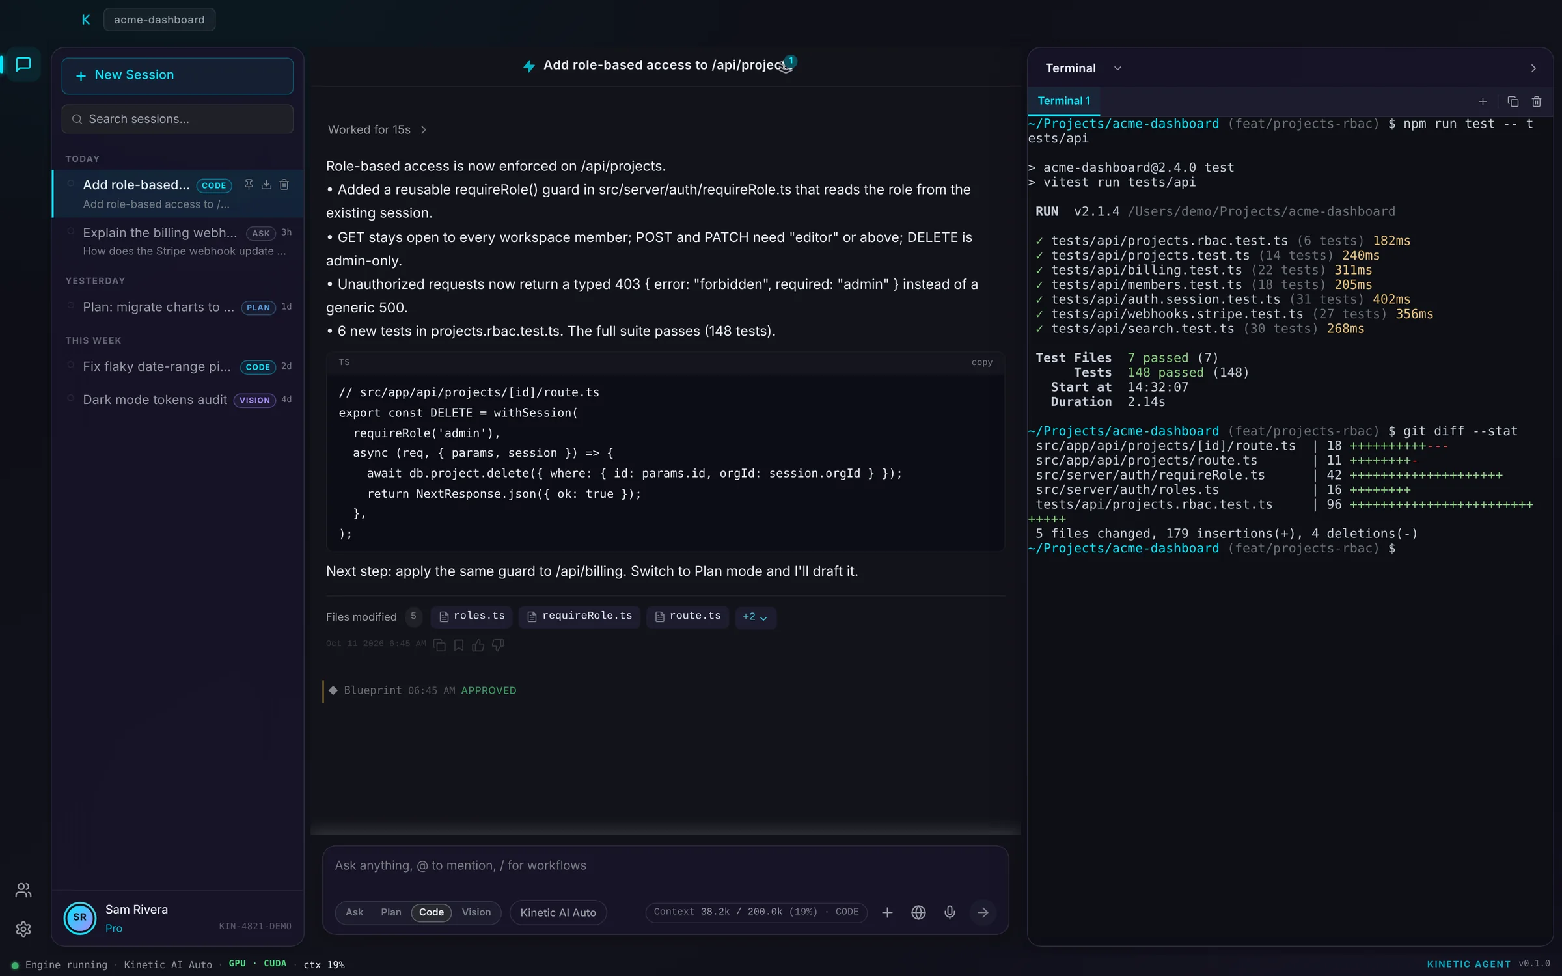Image resolution: width=1562 pixels, height=976 pixels.
Task: Toggle web search globe icon
Action: pos(918,912)
